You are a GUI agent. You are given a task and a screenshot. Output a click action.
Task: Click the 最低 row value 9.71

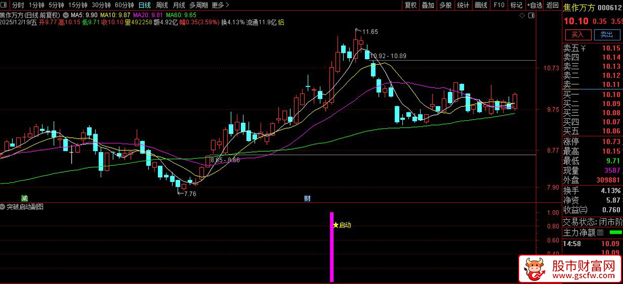pyautogui.click(x=614, y=161)
